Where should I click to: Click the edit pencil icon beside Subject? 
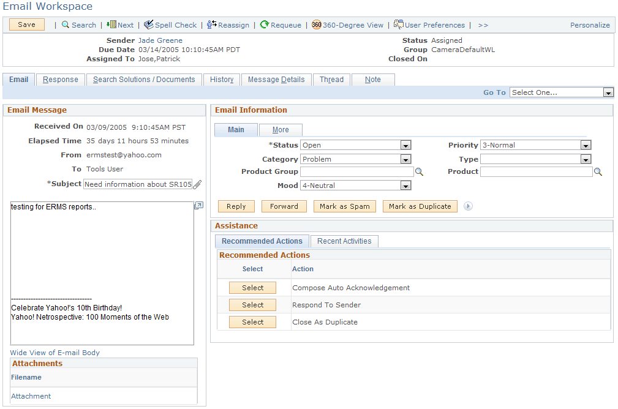click(x=197, y=184)
